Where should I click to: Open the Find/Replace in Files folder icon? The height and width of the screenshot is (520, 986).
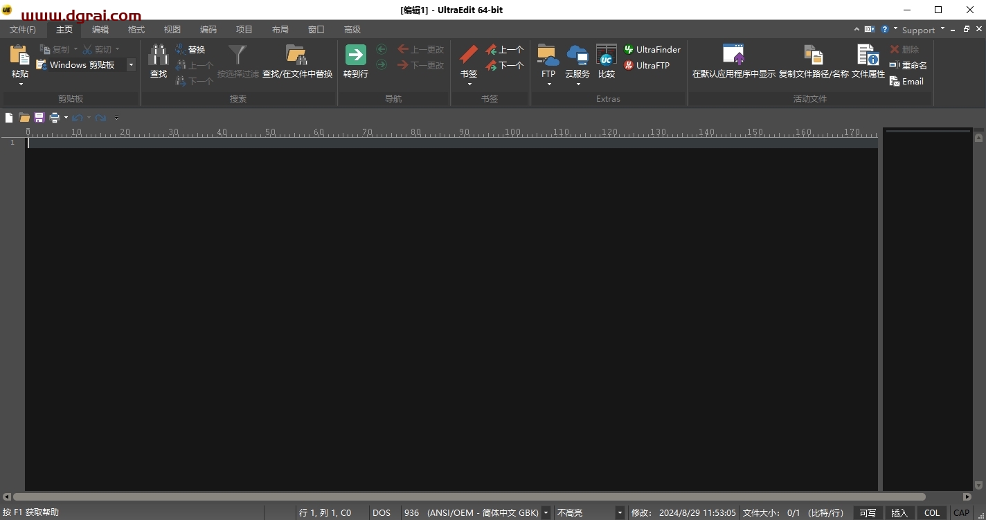tap(296, 55)
